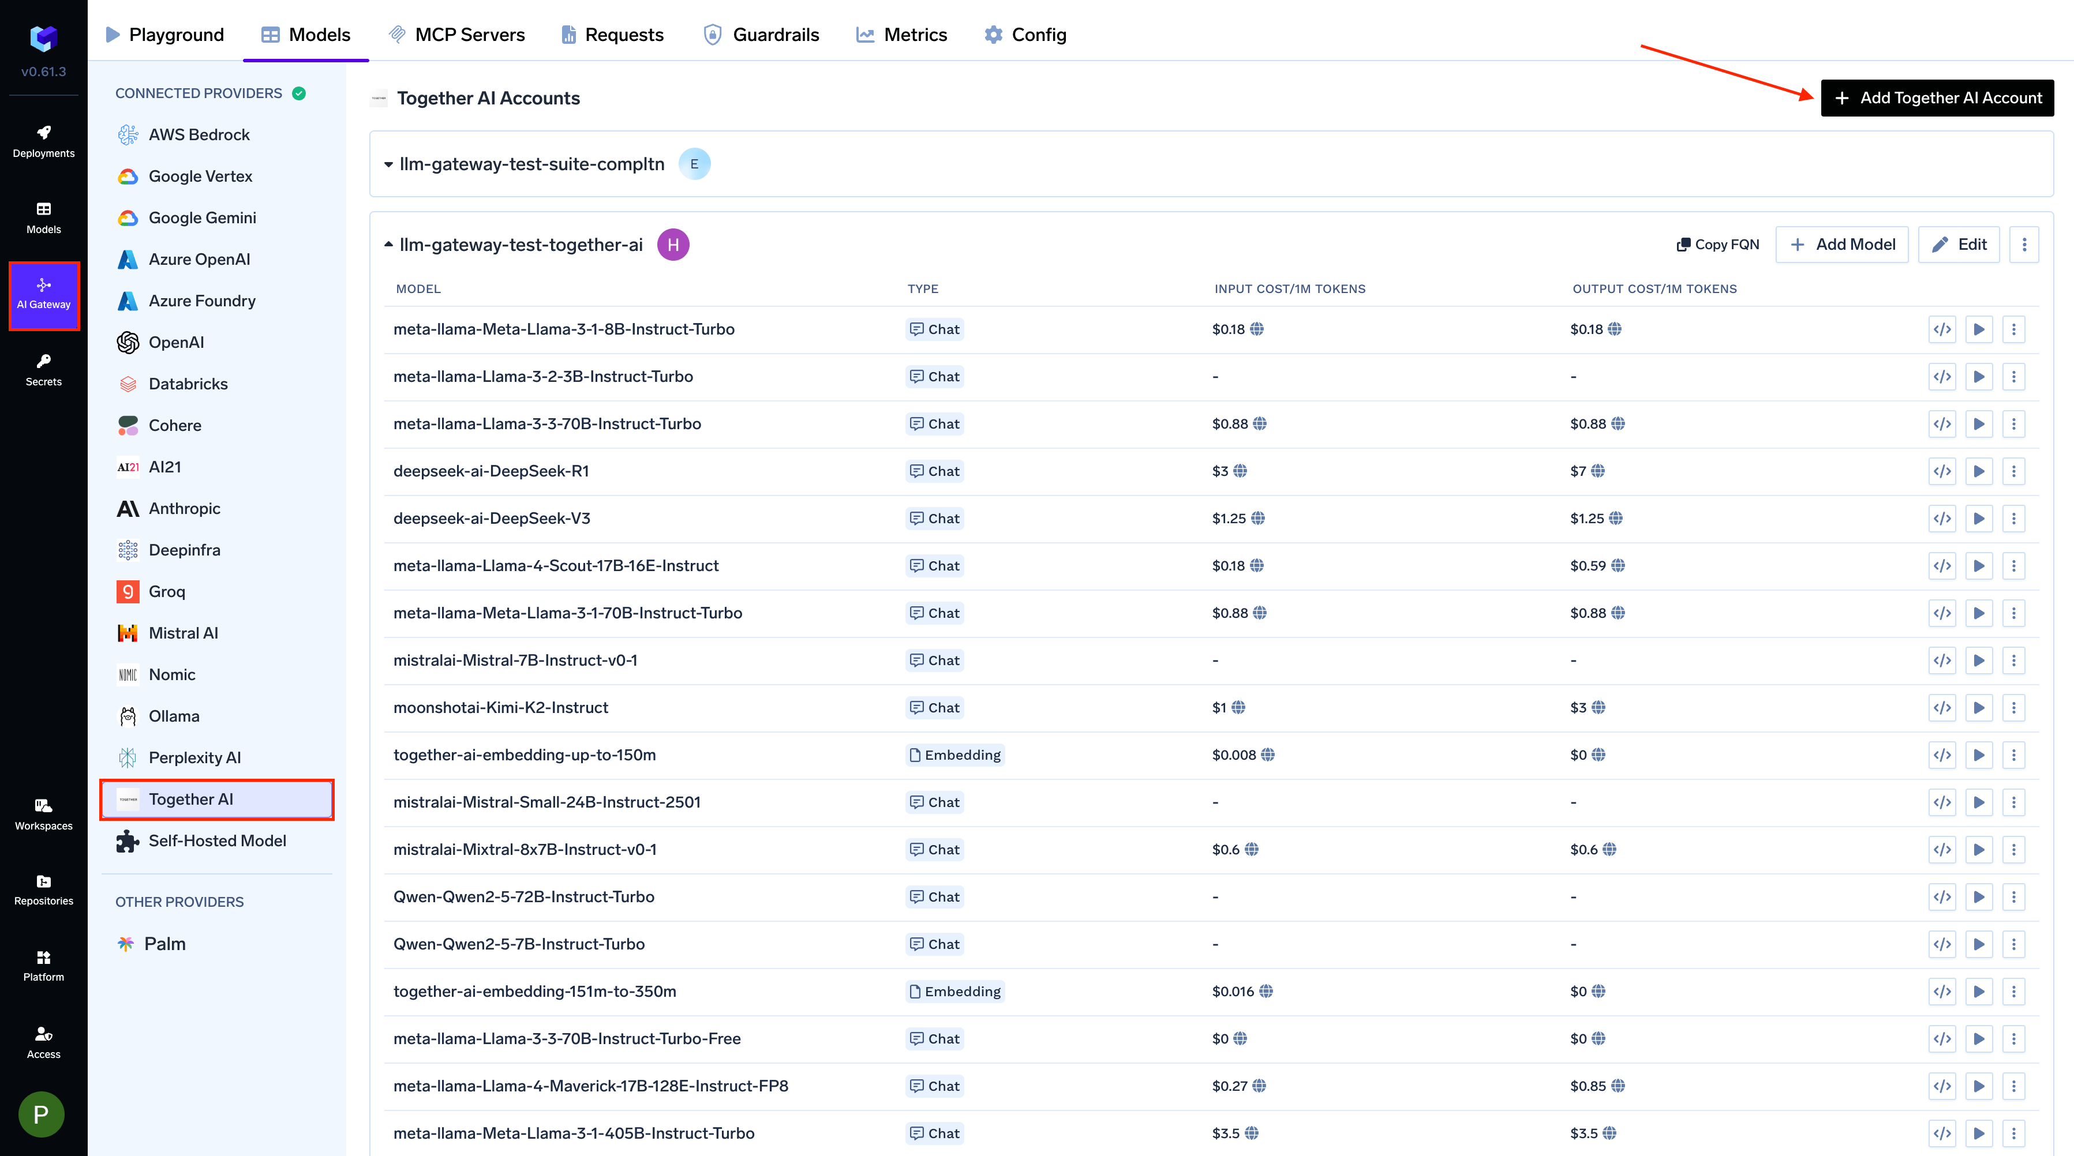Select Google Gemini provider
The width and height of the screenshot is (2074, 1156).
(218, 218)
